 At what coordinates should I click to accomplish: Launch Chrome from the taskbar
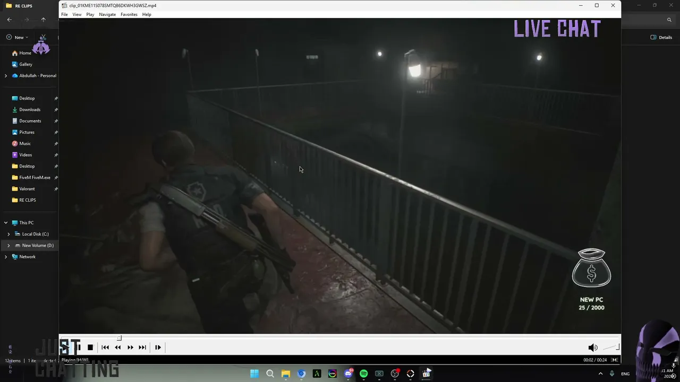point(301,374)
